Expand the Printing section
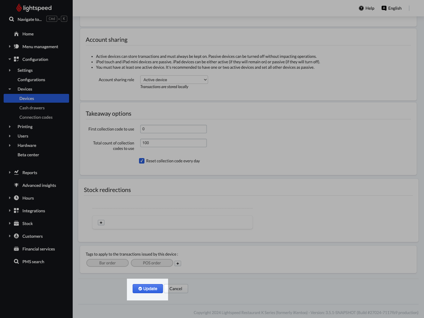Viewport: 424px width, 318px height. (x=9, y=126)
